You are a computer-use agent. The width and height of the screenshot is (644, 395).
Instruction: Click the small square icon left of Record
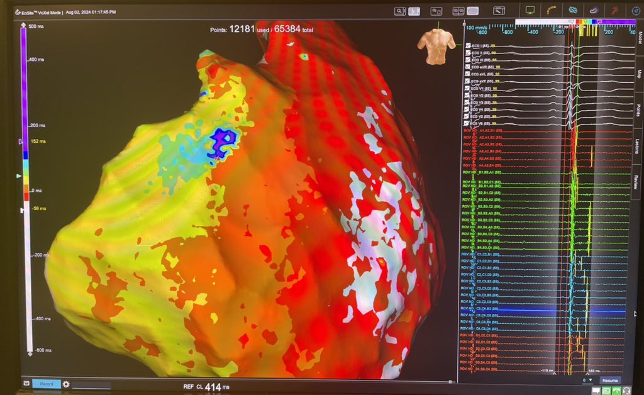(x=26, y=383)
